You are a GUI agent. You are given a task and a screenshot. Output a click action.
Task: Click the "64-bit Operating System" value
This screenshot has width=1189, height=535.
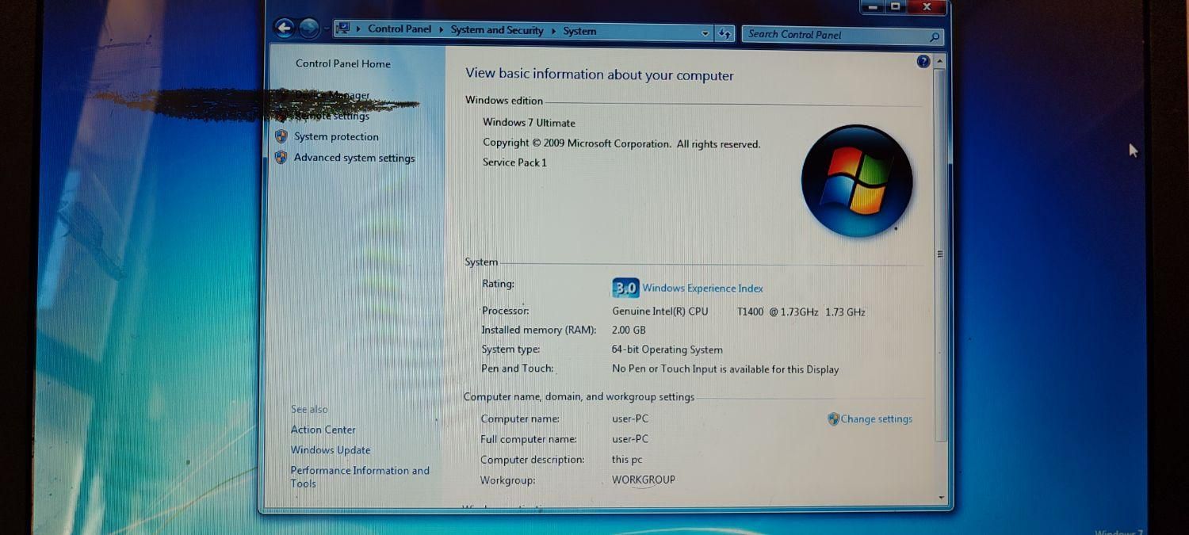tap(667, 350)
